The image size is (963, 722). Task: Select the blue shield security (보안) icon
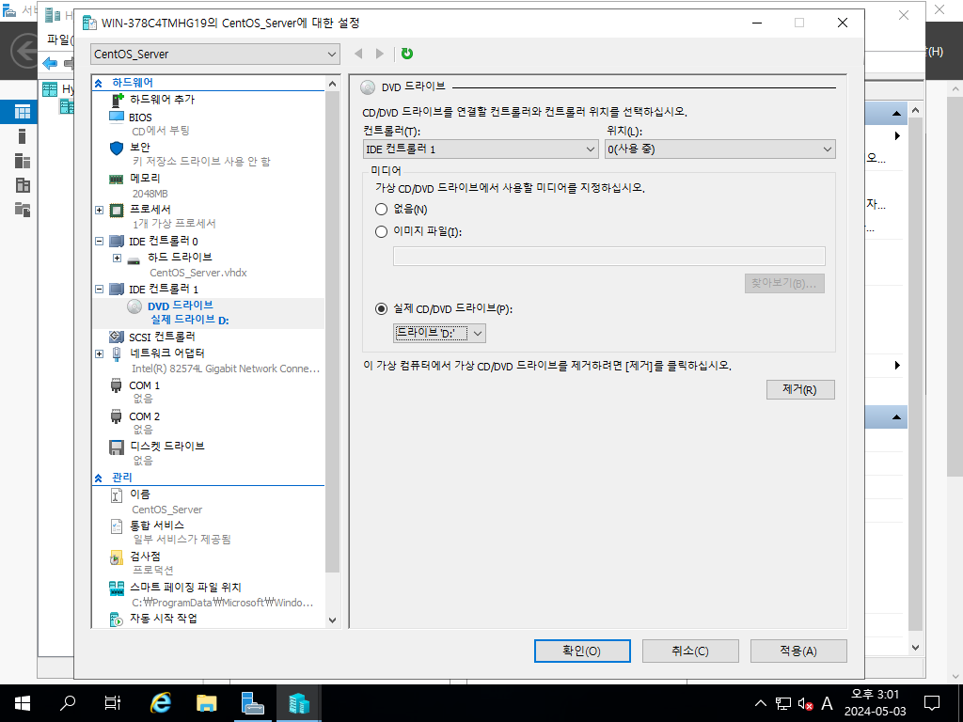click(116, 148)
